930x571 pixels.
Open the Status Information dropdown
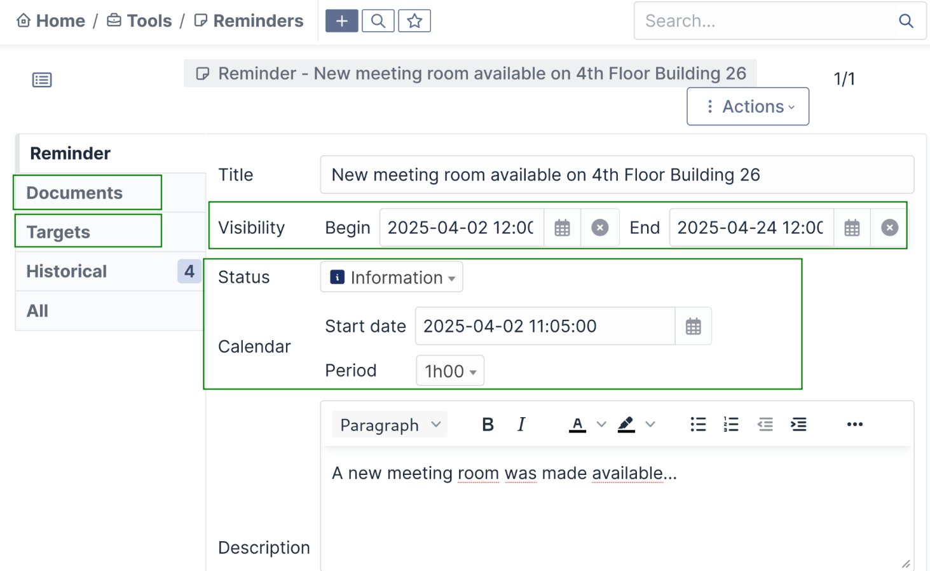coord(392,278)
